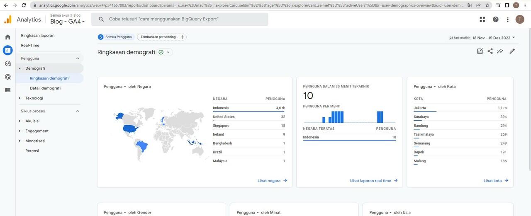Click the page vertical scrollbar
This screenshot has height=216, width=531.
coord(529,100)
